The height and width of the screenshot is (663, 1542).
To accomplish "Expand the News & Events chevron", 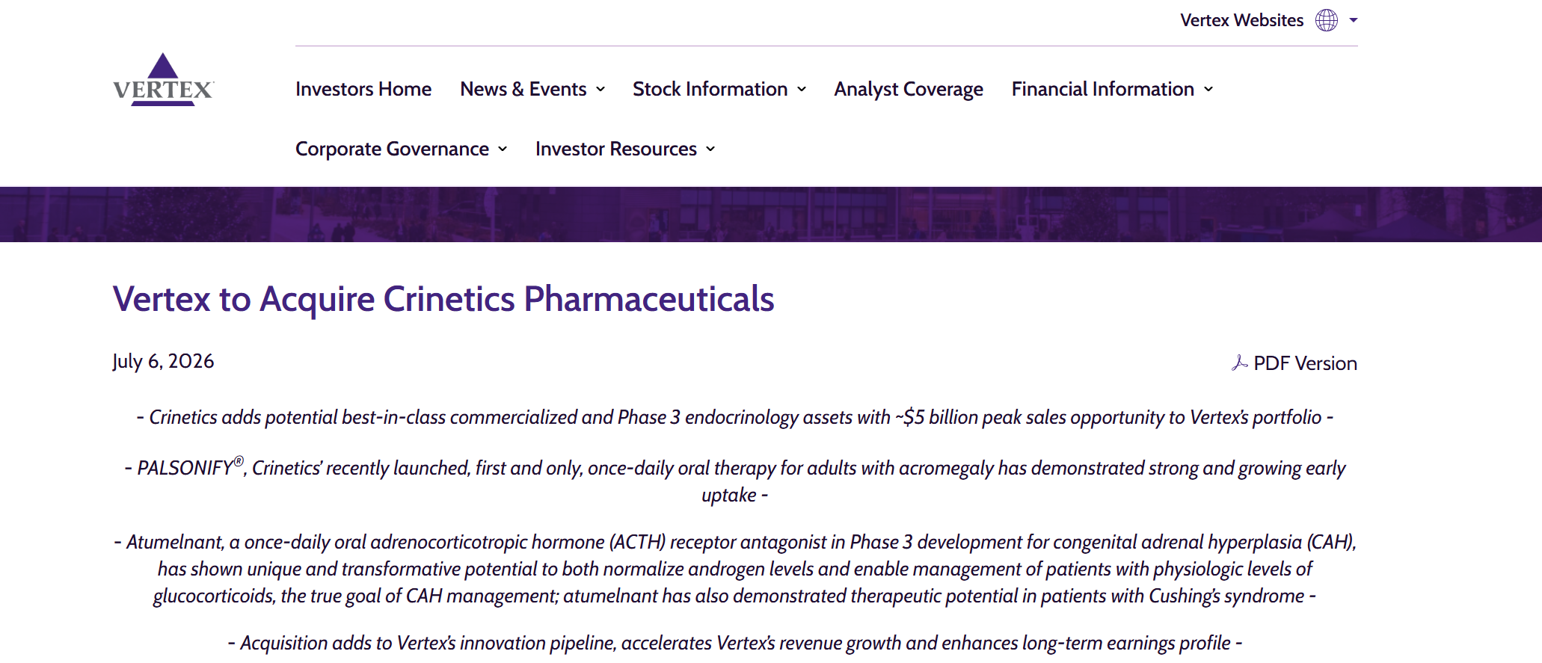I will (600, 90).
